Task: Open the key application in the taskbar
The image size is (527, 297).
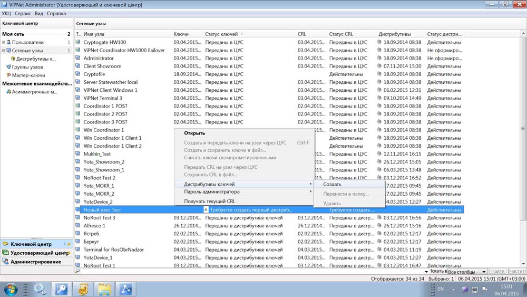Action: (x=61, y=289)
